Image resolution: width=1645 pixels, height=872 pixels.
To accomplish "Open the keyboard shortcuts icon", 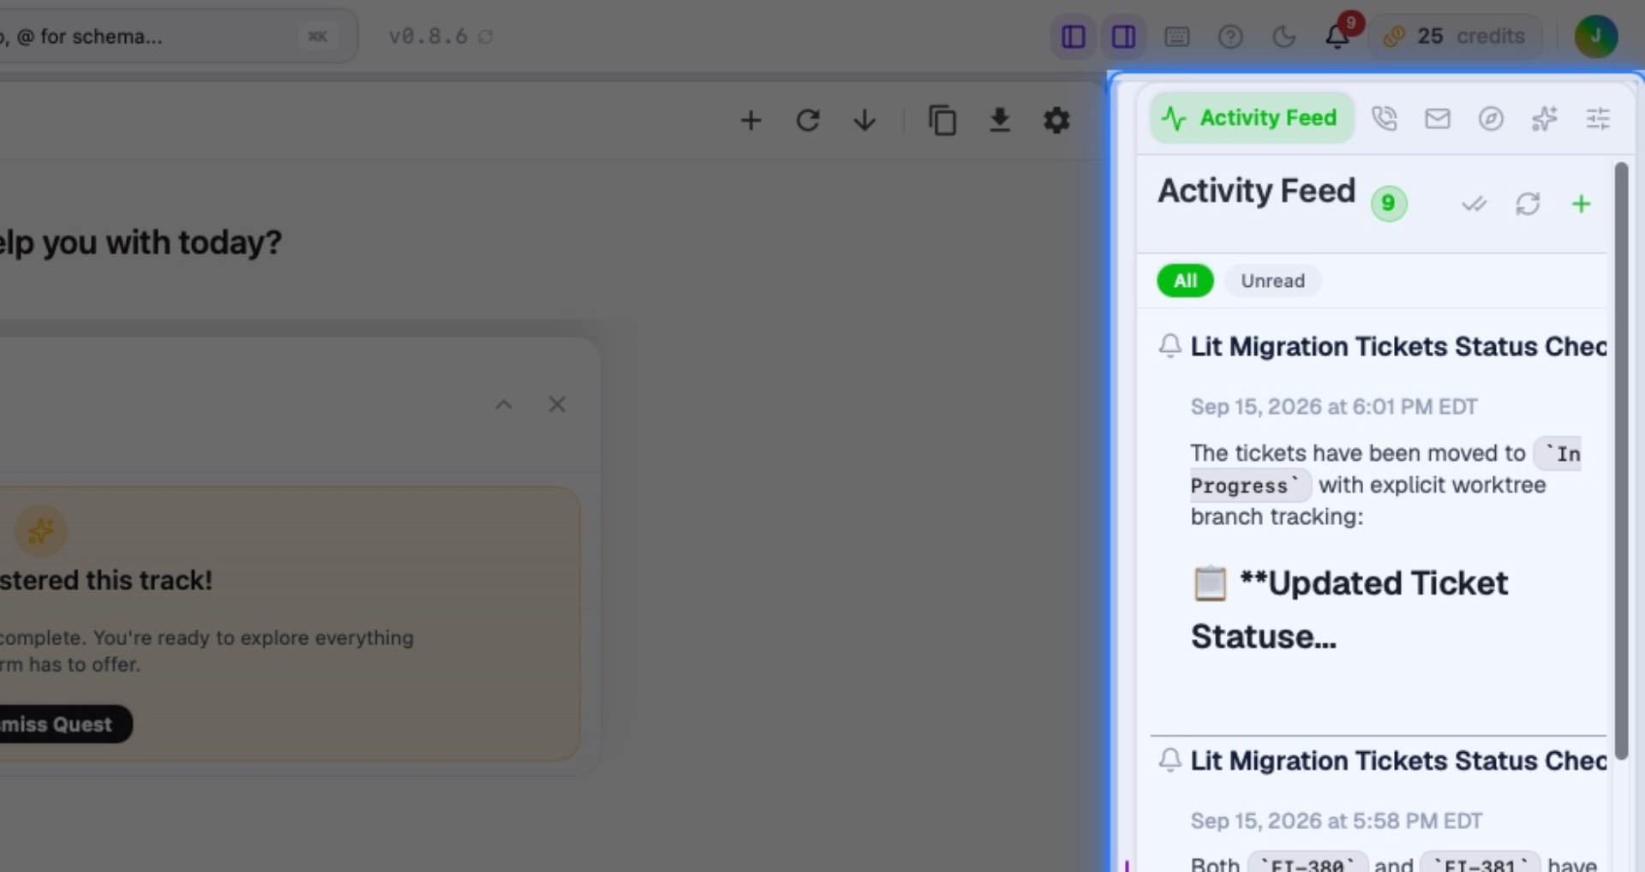I will [x=1176, y=37].
